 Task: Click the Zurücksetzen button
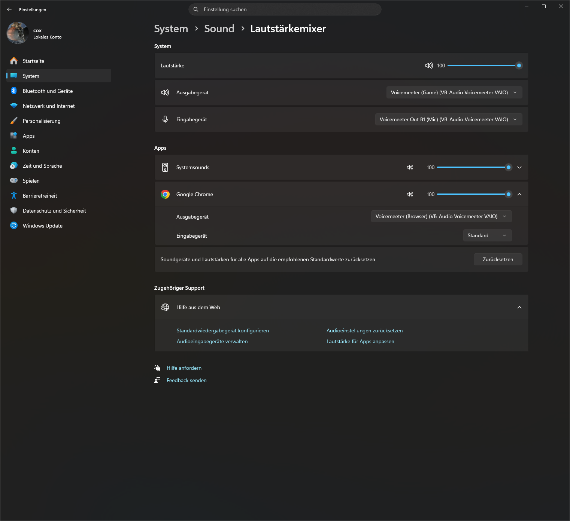pos(498,259)
